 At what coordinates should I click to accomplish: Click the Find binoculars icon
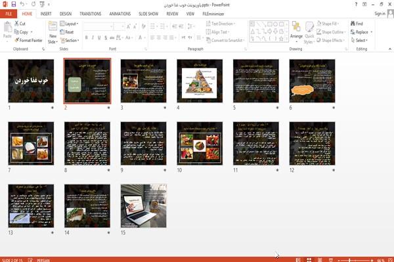click(x=353, y=24)
